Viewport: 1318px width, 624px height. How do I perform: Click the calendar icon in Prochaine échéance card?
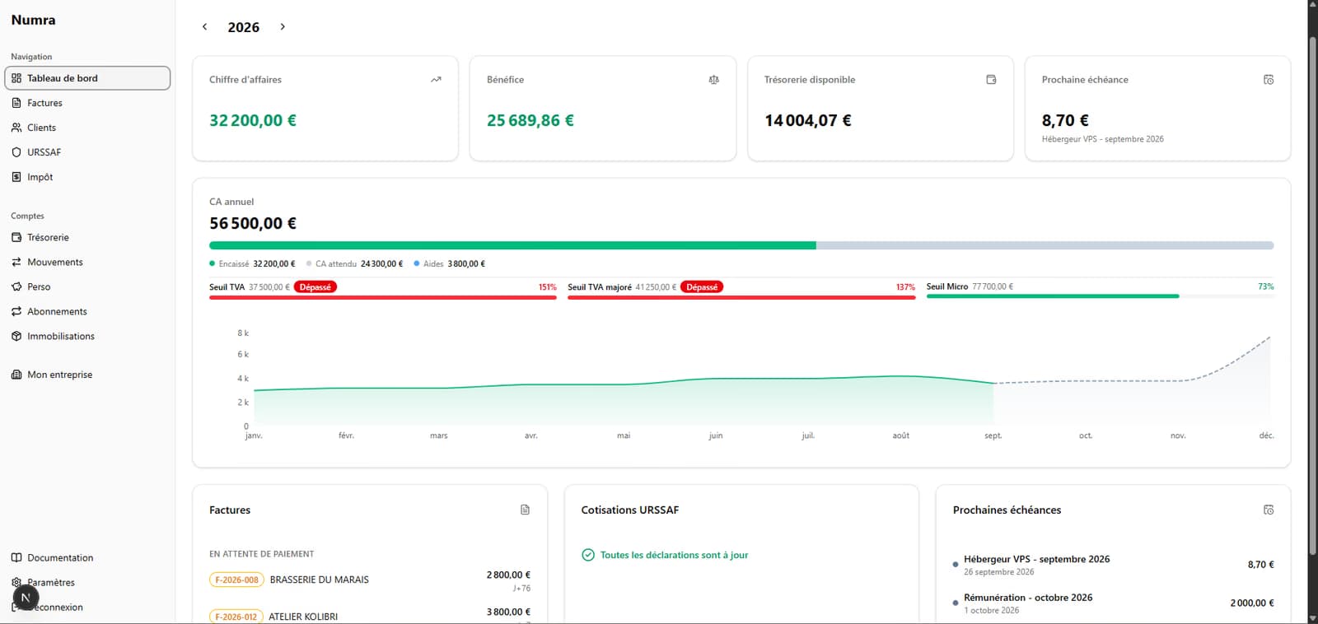pos(1269,80)
